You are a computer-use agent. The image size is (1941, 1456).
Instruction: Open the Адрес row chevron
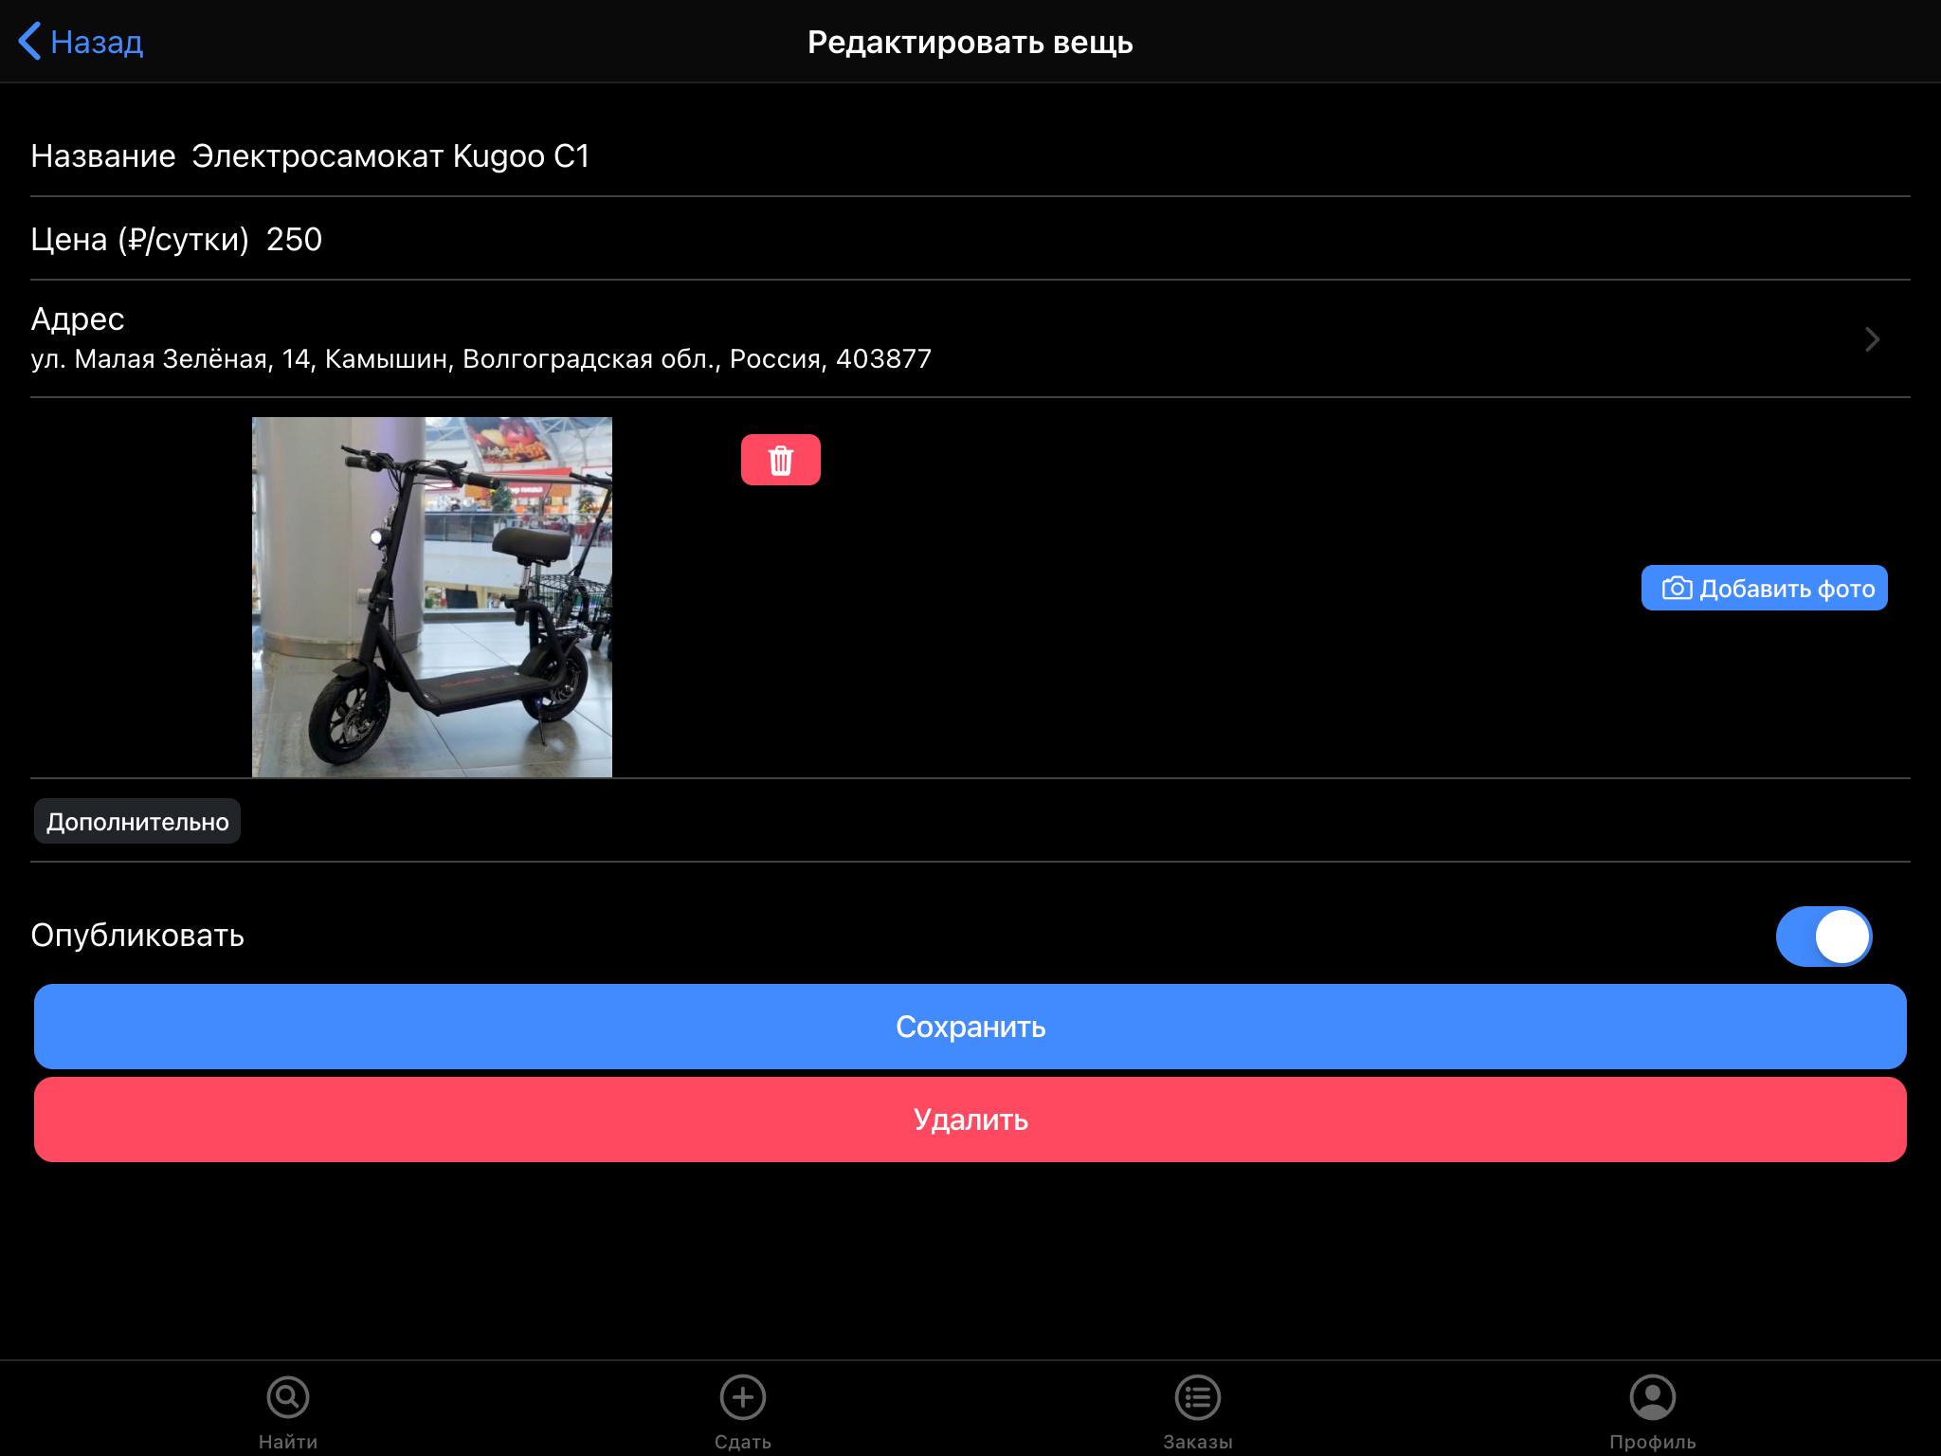(x=1872, y=339)
